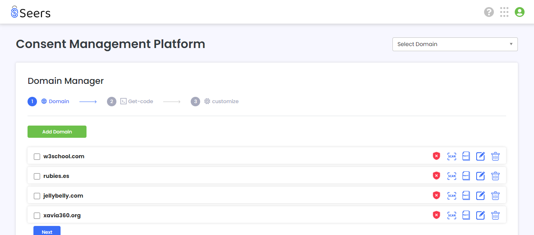Go to the customize step

(215, 102)
